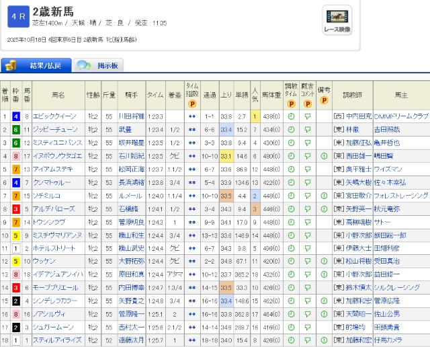Click the premium P icon under 調教タイム
The image size is (430, 347).
(x=291, y=104)
